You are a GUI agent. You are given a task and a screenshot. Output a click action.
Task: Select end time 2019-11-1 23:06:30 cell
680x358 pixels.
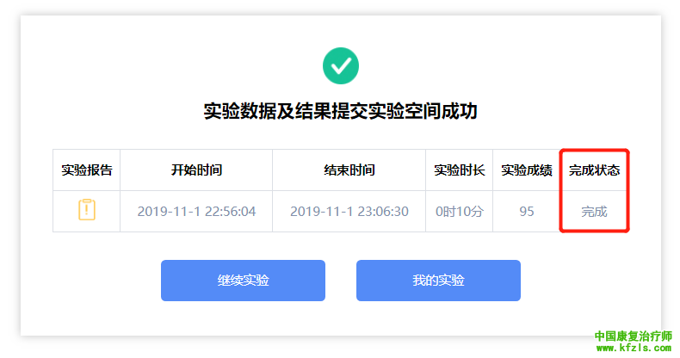coord(349,211)
